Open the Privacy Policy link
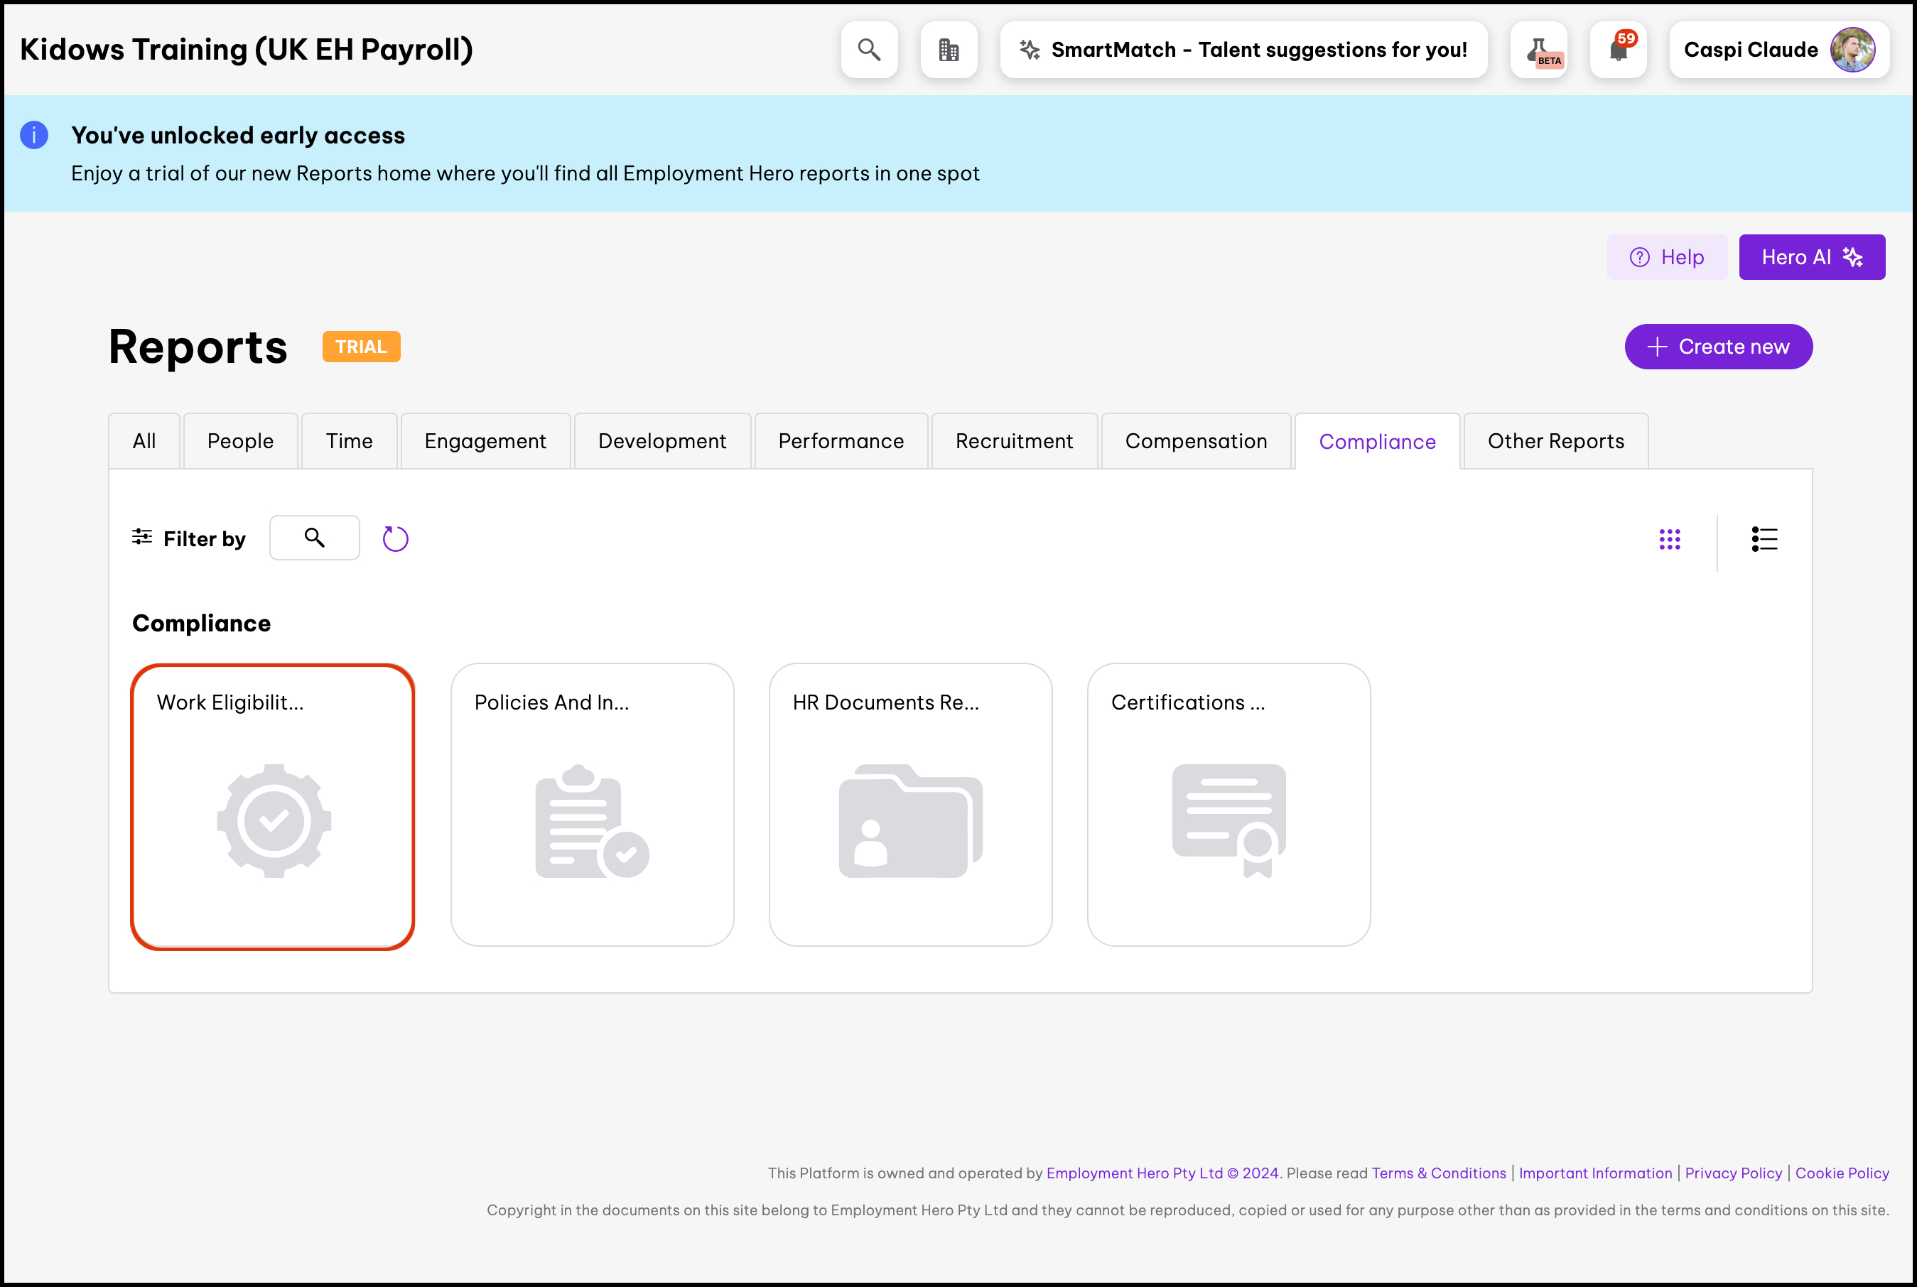This screenshot has width=1917, height=1287. point(1732,1173)
